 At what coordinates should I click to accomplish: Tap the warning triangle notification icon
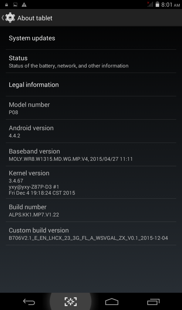coord(24,5)
